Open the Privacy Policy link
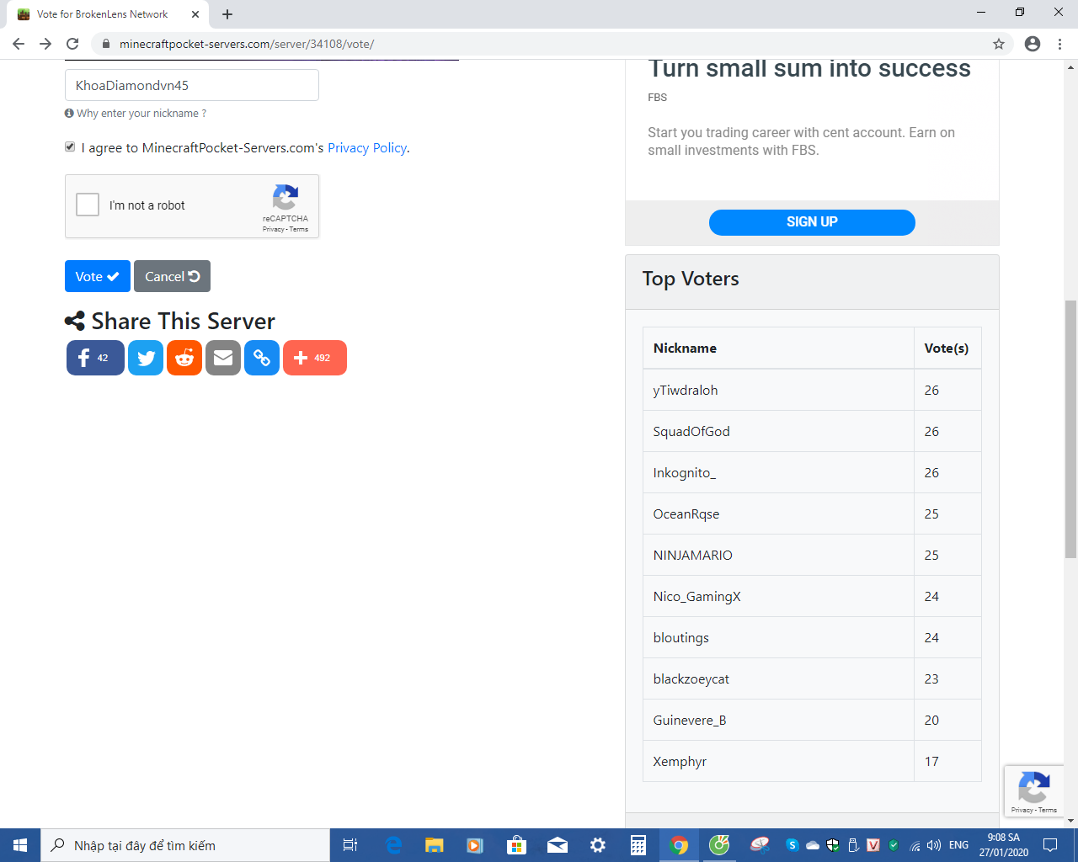The height and width of the screenshot is (862, 1078). tap(367, 147)
